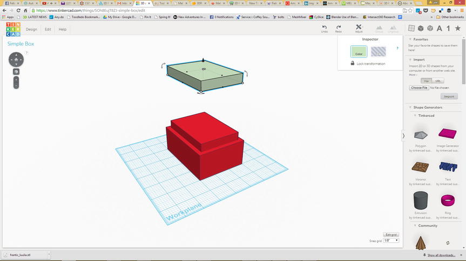Click the green Color swatch in Inspector
The width and height of the screenshot is (466, 261).
[359, 52]
